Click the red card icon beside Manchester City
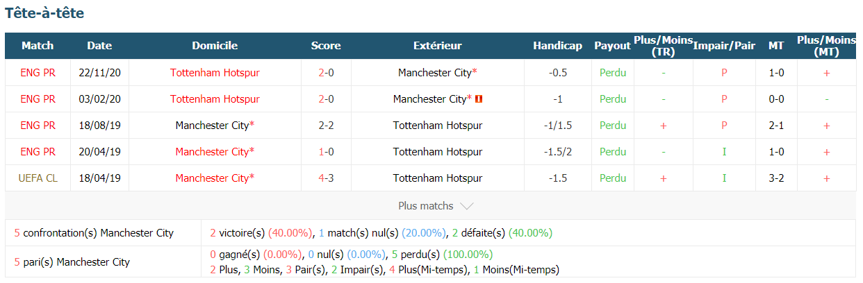Viewport: 863px width, 283px height. [x=479, y=99]
